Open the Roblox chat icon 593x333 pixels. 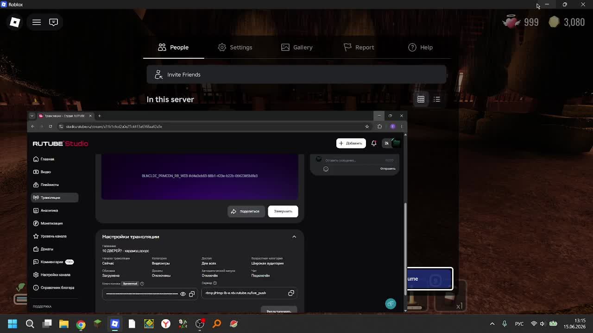coord(54,22)
